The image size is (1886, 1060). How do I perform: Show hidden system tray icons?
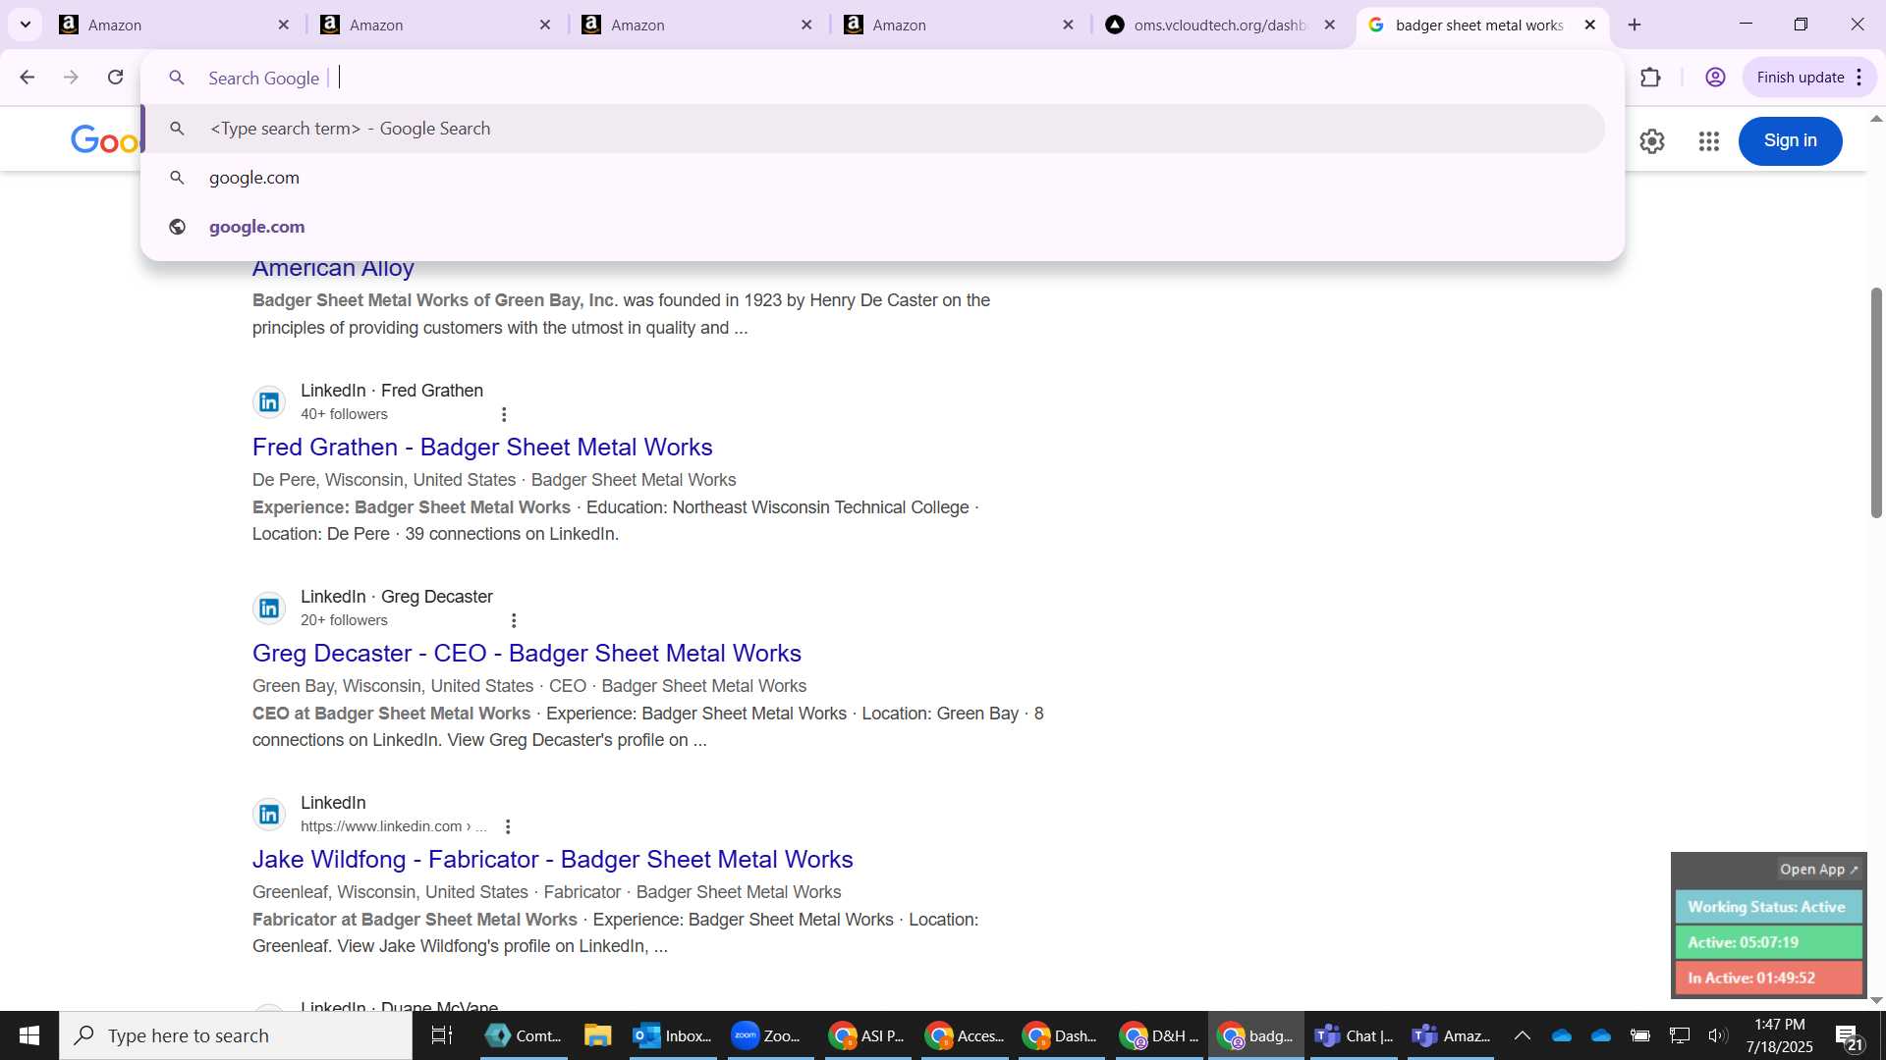[x=1522, y=1035]
